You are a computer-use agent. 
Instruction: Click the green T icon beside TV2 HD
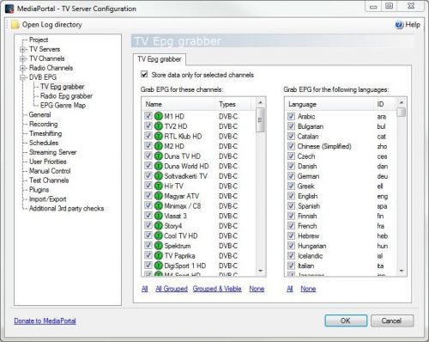(159, 126)
